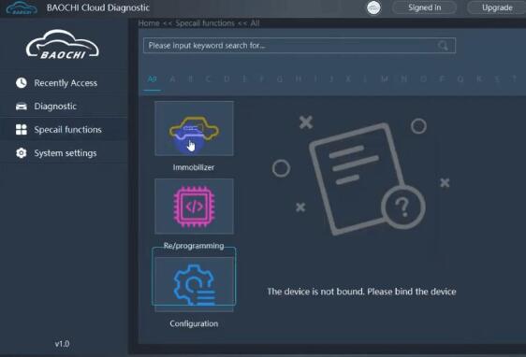
Task: Open the Re/programming chip tile
Action: tap(194, 206)
